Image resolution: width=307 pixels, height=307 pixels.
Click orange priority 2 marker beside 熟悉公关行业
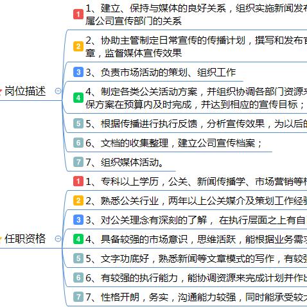click(78, 200)
